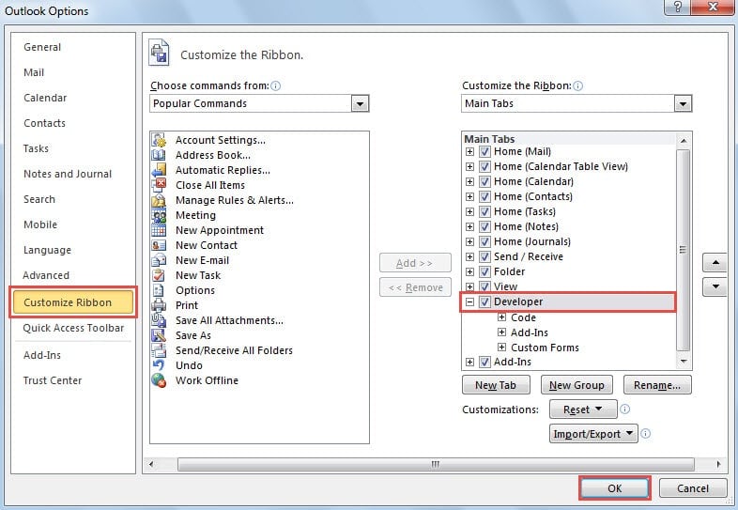The image size is (738, 510).
Task: Click the Customize the Ribbon header icon
Action: click(159, 53)
